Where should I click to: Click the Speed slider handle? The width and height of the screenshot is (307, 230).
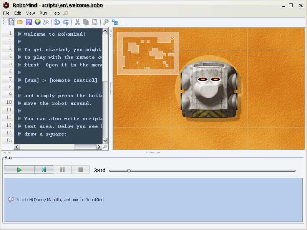tap(129, 170)
